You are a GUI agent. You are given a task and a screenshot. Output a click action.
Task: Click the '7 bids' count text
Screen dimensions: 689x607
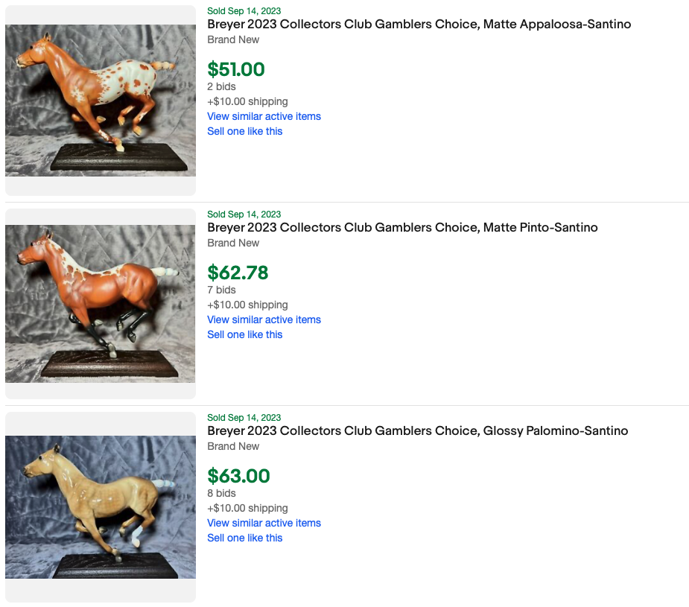(221, 290)
